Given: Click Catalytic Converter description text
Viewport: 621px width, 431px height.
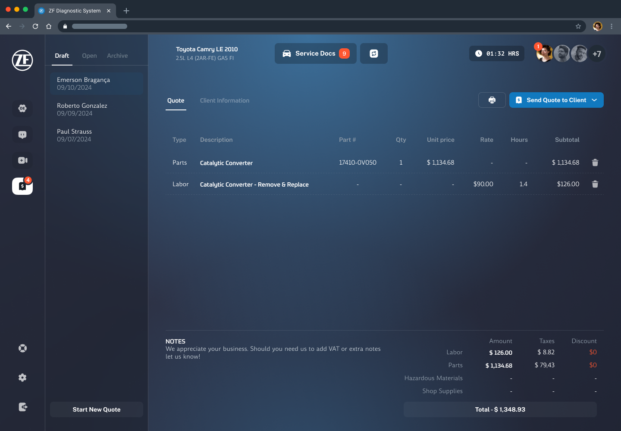Looking at the screenshot, I should 226,163.
